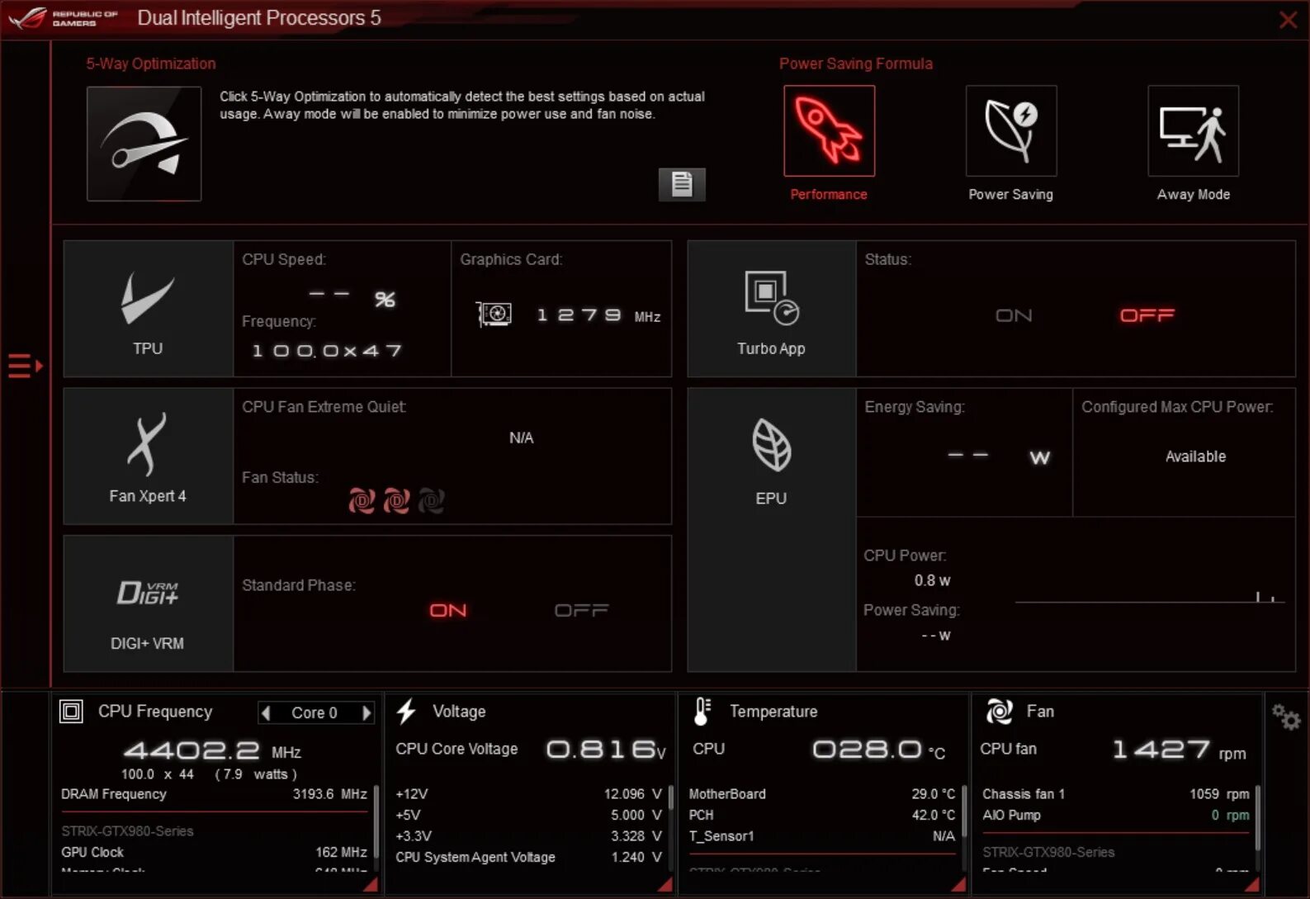The image size is (1310, 899).
Task: Select the Power Saving leaf mode
Action: (x=1011, y=130)
